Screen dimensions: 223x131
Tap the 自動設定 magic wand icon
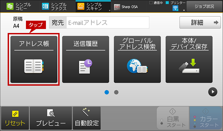pyautogui.click(x=86, y=112)
